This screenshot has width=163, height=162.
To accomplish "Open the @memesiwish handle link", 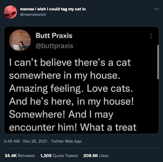I will click(33, 15).
